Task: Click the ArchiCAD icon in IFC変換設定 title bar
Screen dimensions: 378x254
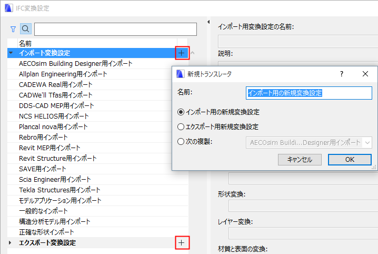Action: (8, 8)
